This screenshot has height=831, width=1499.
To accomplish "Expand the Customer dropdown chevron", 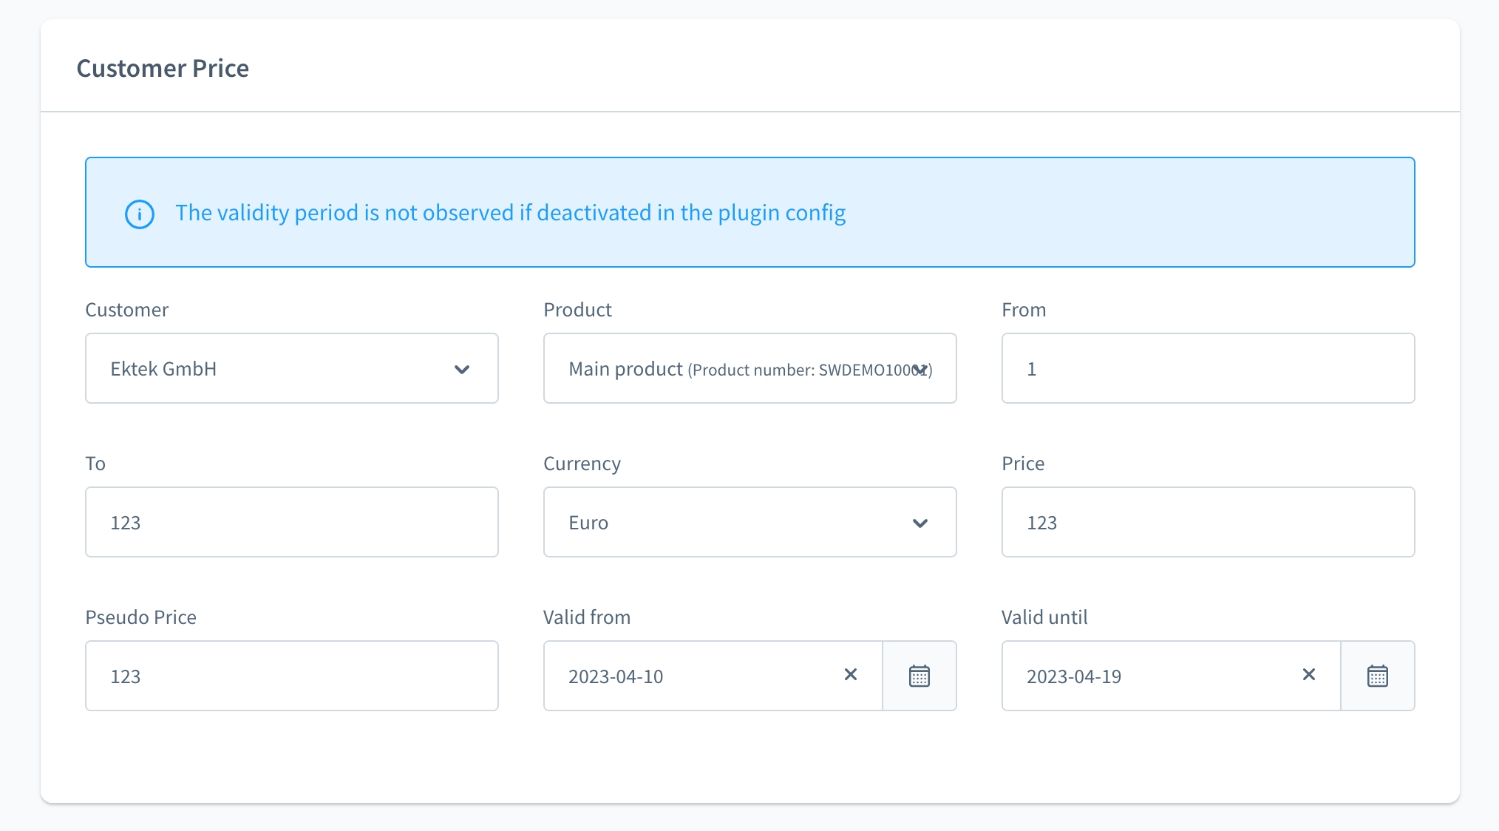I will pyautogui.click(x=462, y=369).
